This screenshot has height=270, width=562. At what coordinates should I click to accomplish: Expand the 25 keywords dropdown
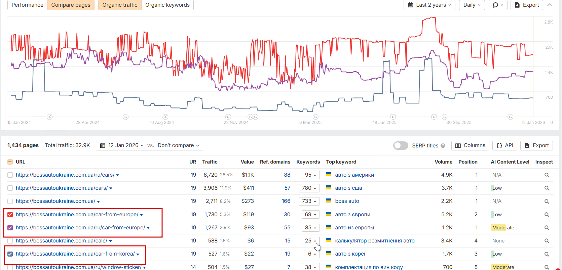(310, 241)
